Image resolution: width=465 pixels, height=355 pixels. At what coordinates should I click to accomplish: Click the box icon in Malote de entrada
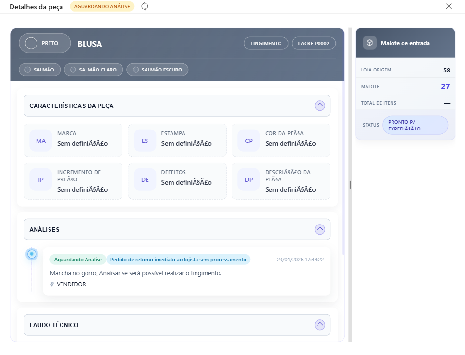(369, 43)
